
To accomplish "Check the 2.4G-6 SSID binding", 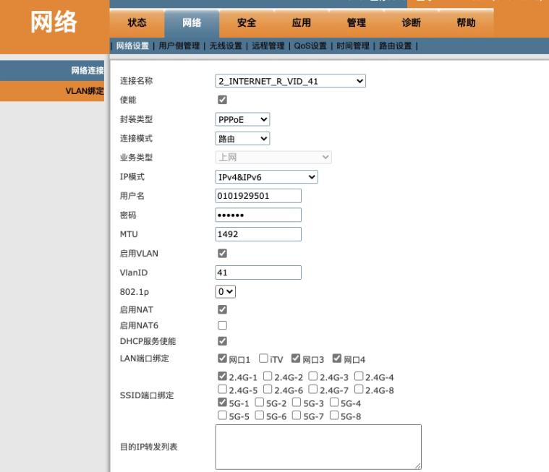I will pos(268,389).
